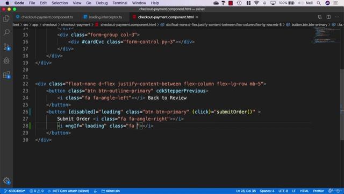Select the checkout-payment.component.html tab
This screenshot has height=194, width=344.
(x=166, y=17)
